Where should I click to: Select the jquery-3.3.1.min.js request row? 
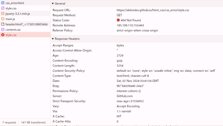25,14
